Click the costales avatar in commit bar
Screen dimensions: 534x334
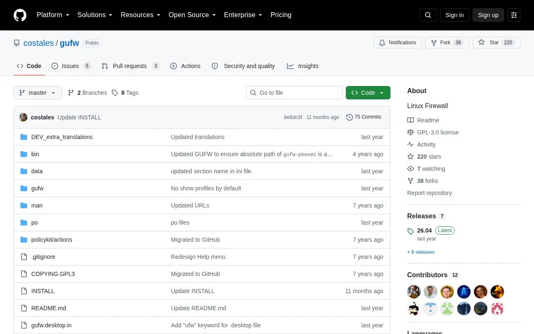coord(23,117)
